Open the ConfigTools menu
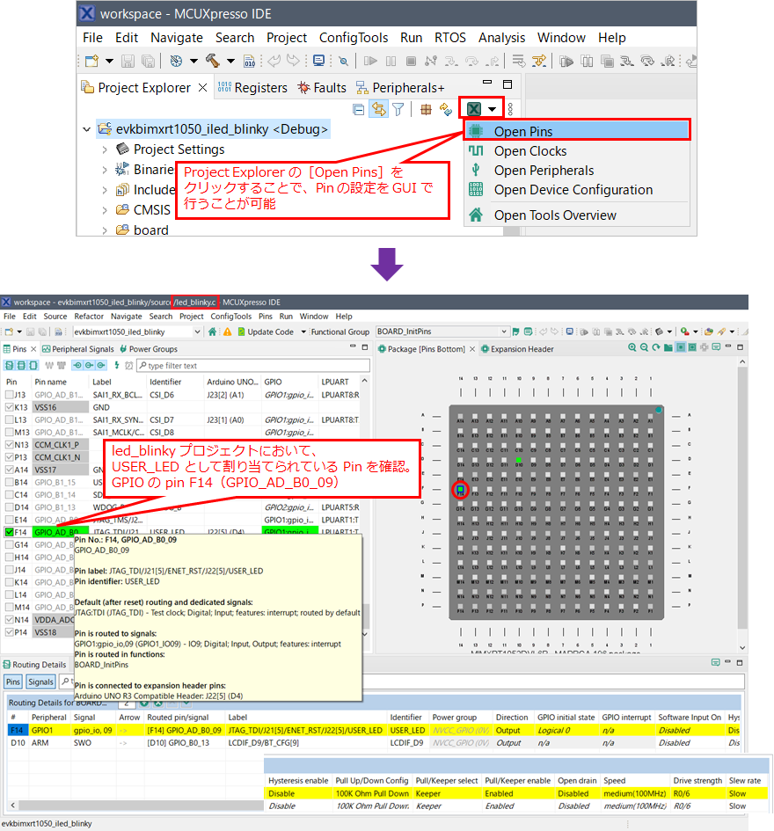The width and height of the screenshot is (774, 831). click(x=354, y=38)
